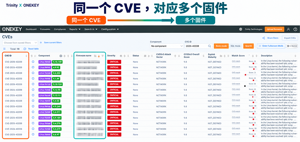Click the Share filters link
300x142 pixels.
point(273,38)
